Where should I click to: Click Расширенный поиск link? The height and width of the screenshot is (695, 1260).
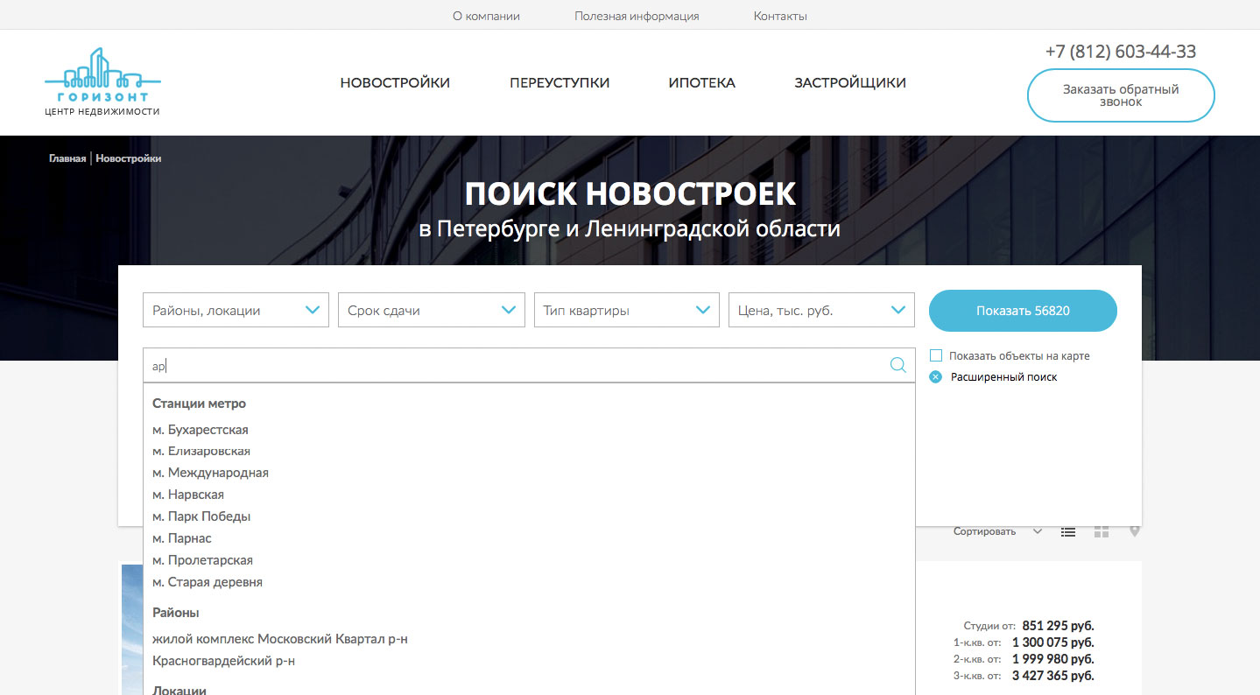(1003, 377)
